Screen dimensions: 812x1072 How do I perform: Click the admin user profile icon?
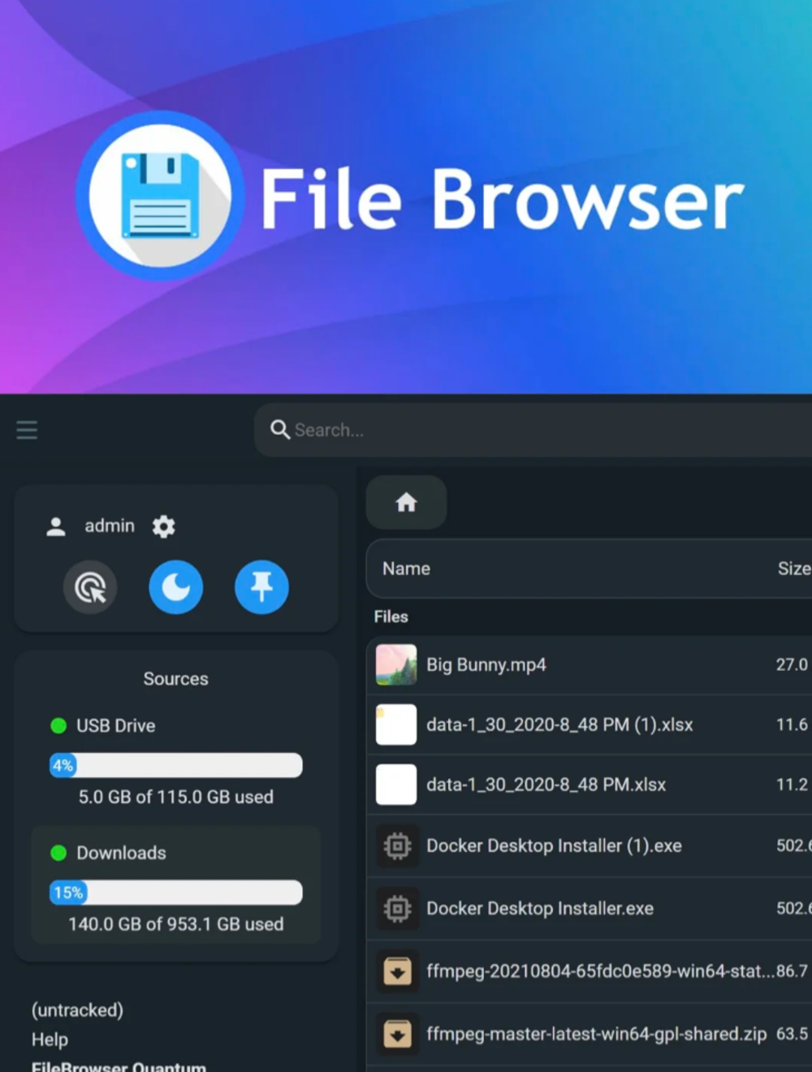coord(56,526)
